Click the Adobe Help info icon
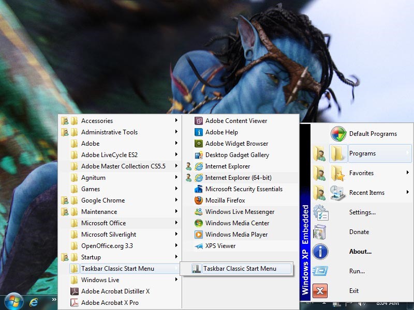Image resolution: width=414 pixels, height=310 pixels. coord(199,132)
